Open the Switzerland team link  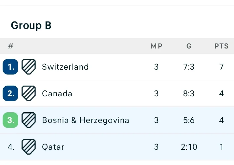[65, 67]
